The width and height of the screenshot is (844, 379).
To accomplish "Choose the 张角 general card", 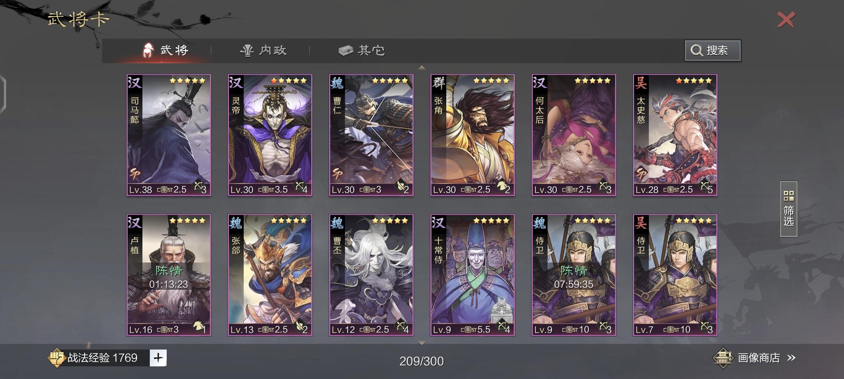I will (x=473, y=135).
